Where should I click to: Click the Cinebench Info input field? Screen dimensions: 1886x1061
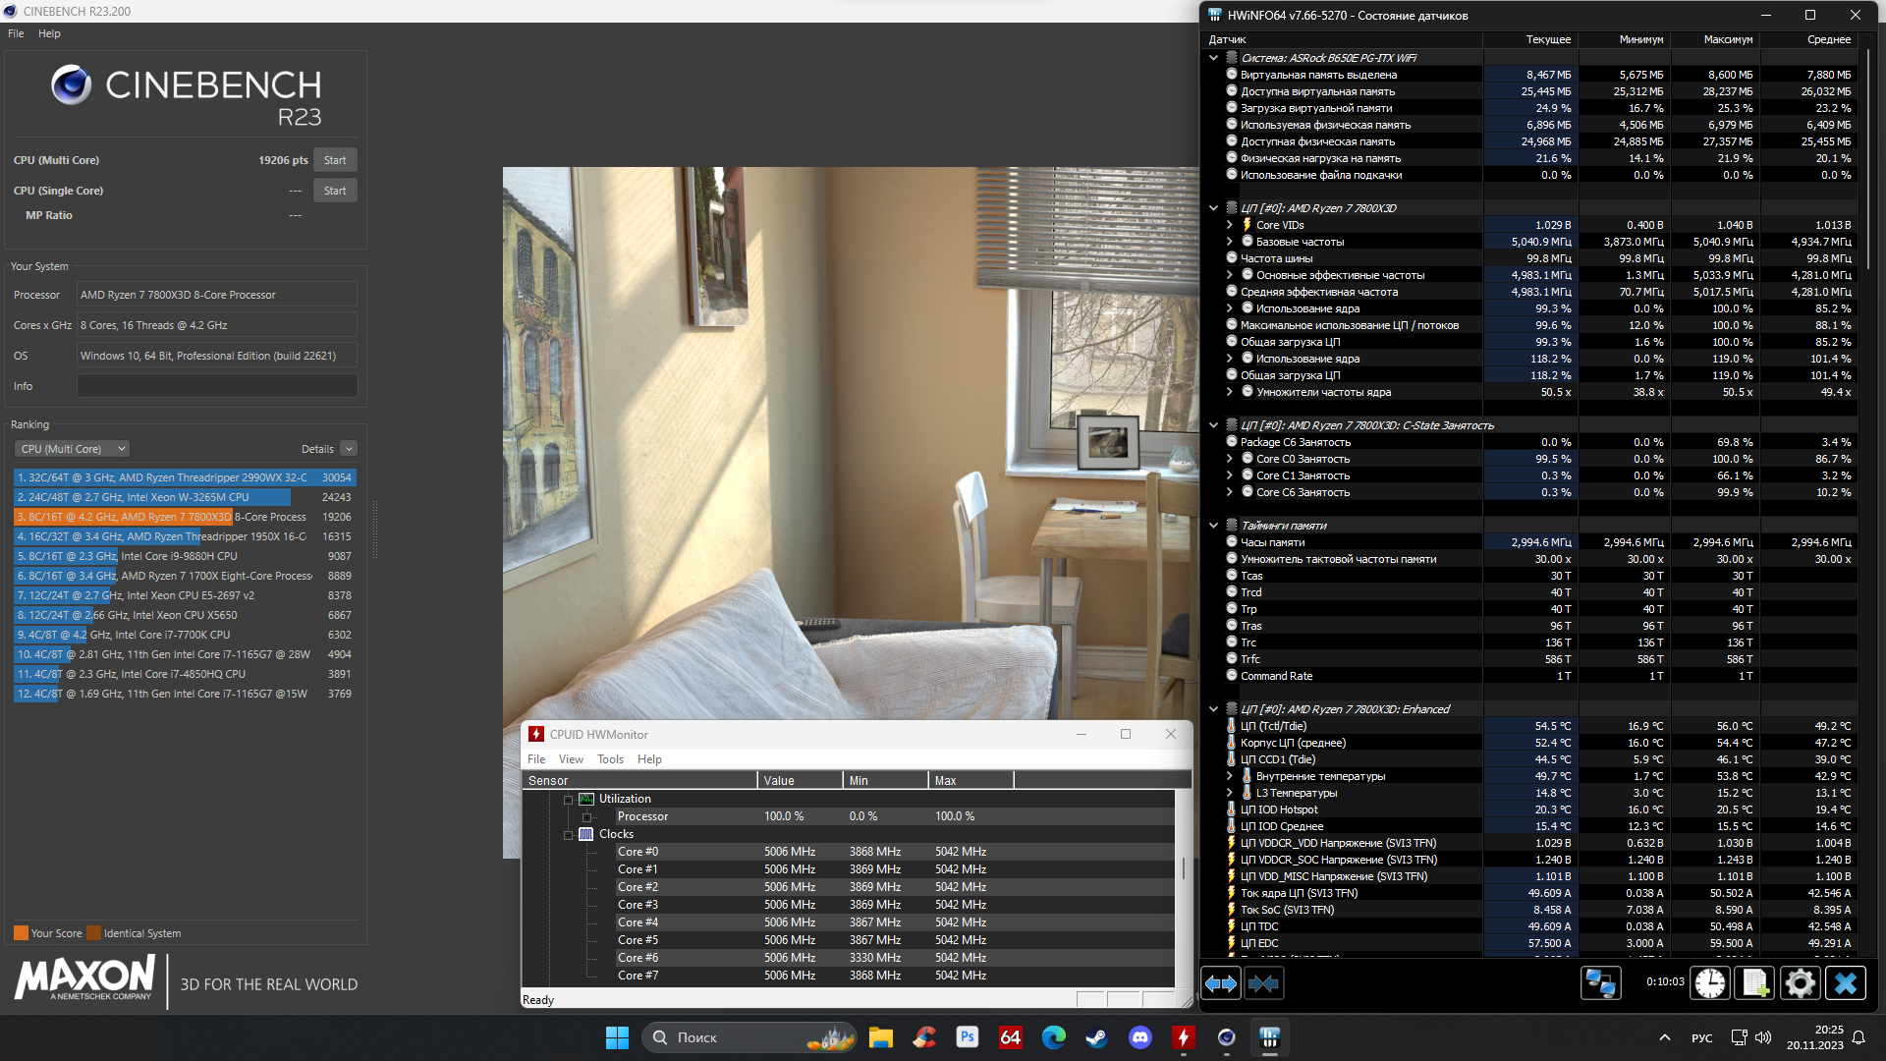coord(217,386)
